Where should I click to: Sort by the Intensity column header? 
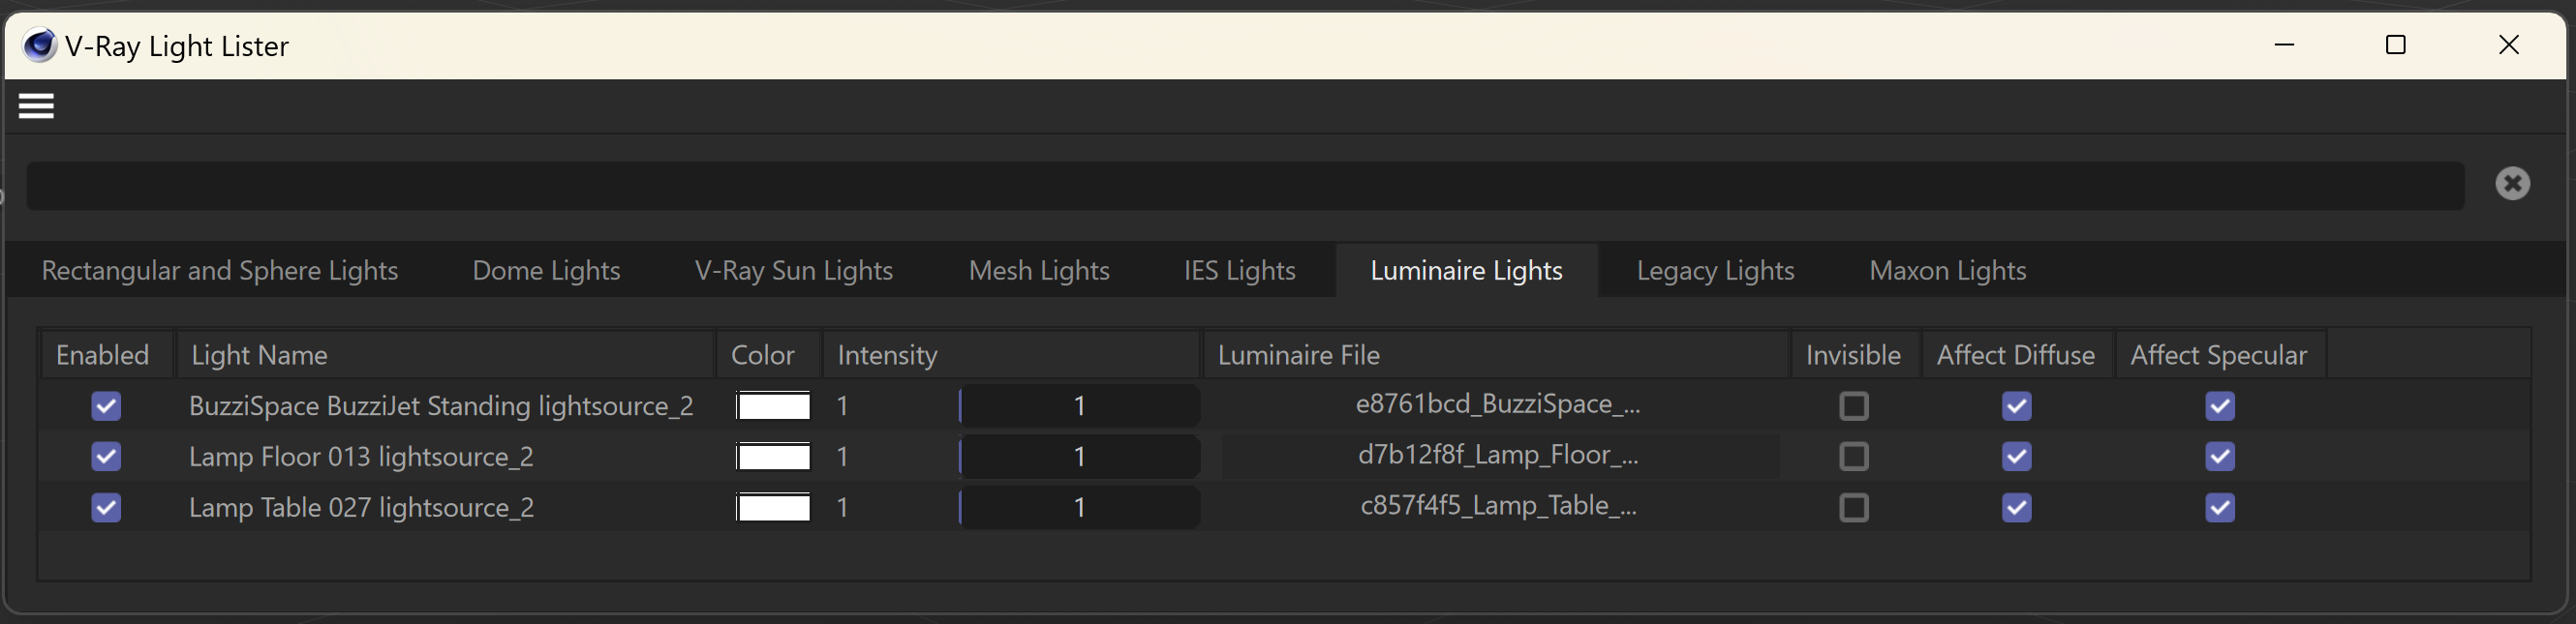point(1011,354)
